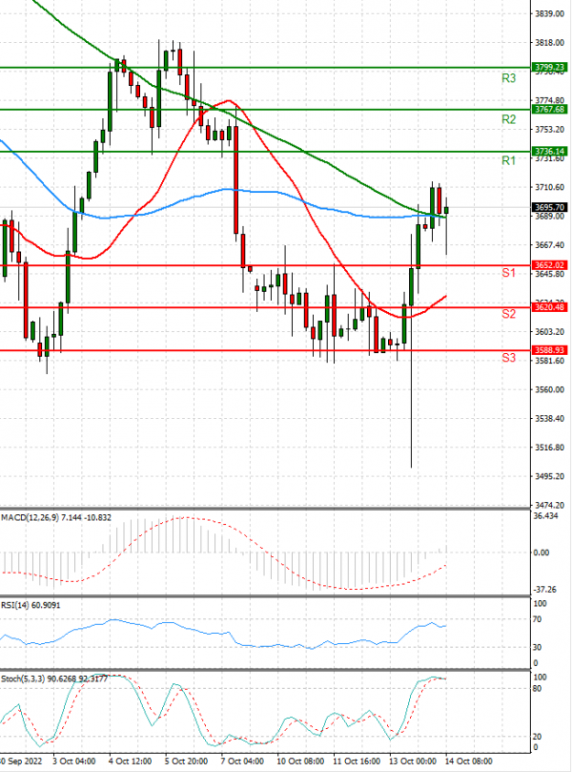Select the 3736.14 price level tag

tap(549, 151)
